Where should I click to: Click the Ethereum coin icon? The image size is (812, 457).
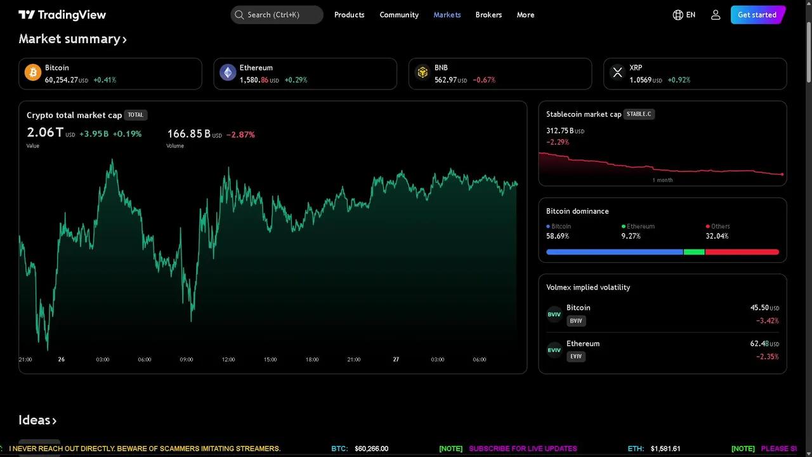pos(228,73)
